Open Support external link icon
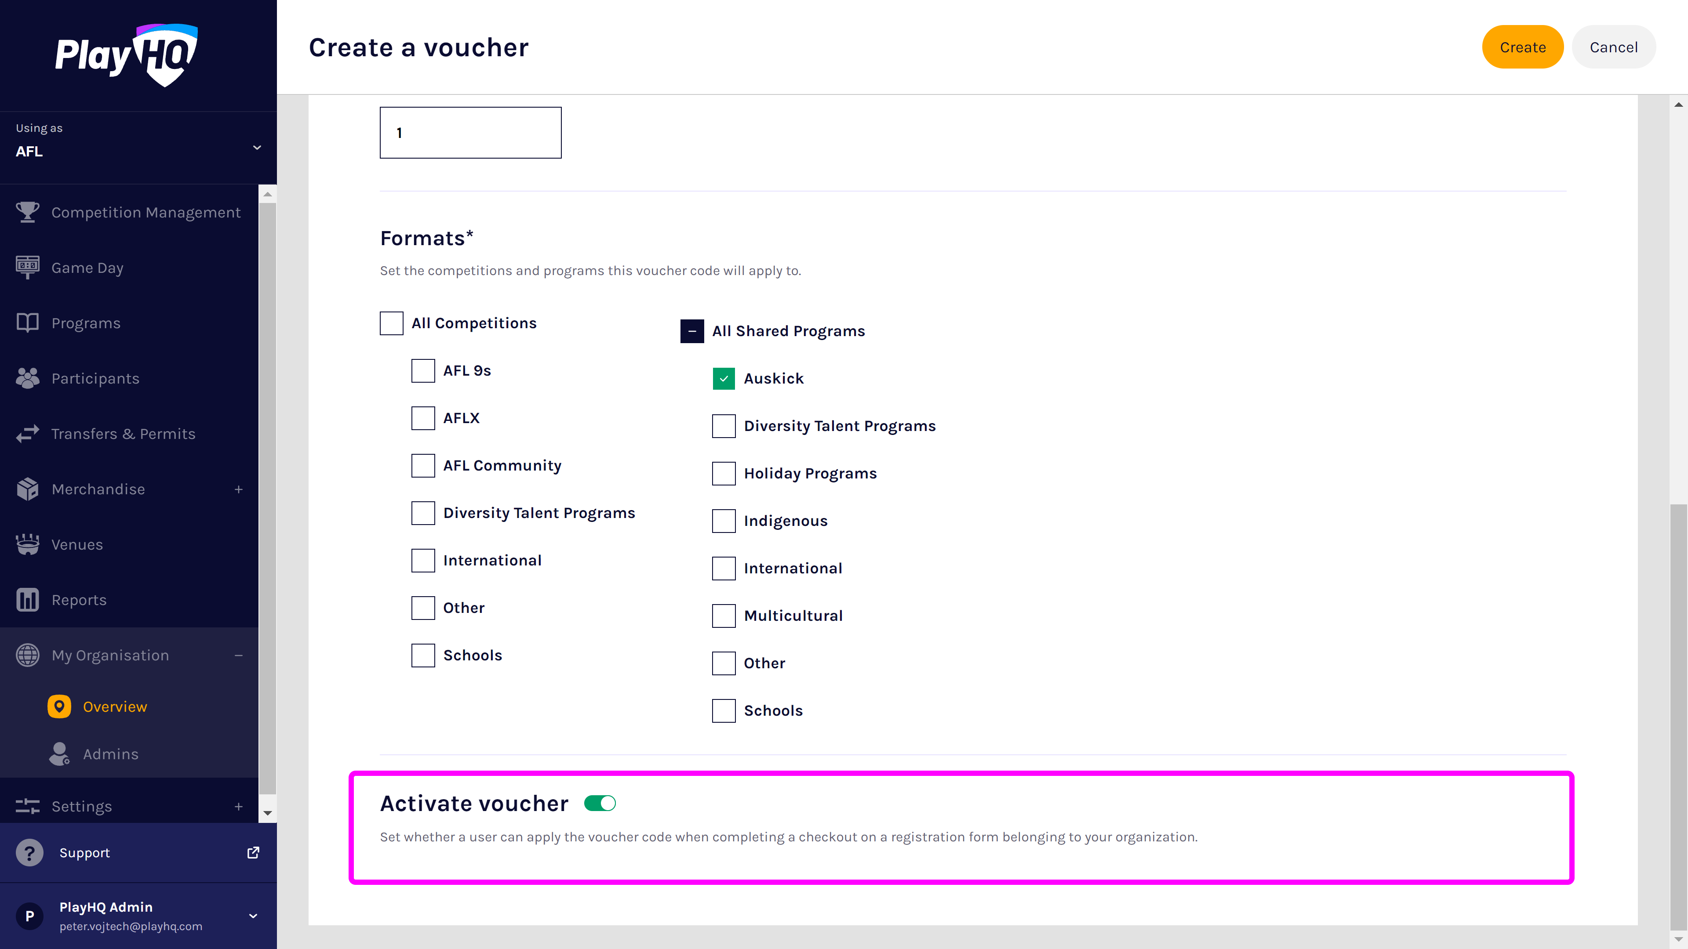1688x949 pixels. click(x=253, y=853)
